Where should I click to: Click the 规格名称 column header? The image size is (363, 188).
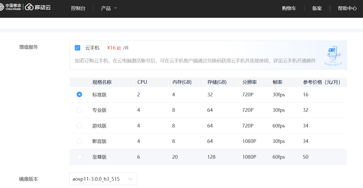tap(102, 82)
